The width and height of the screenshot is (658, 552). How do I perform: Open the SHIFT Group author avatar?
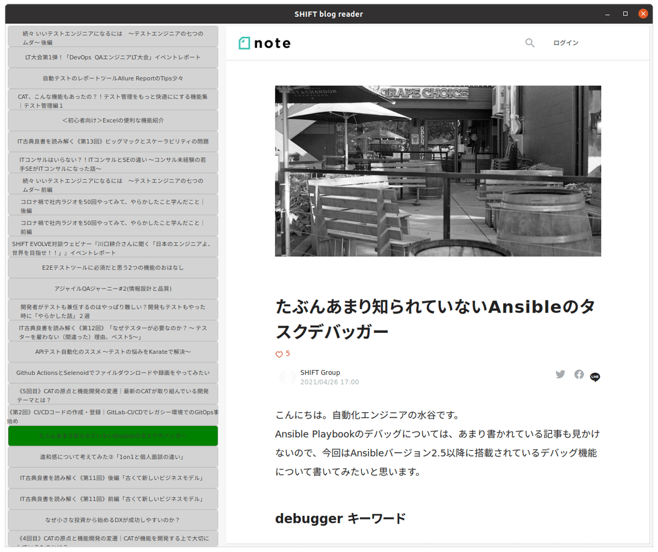pos(287,377)
